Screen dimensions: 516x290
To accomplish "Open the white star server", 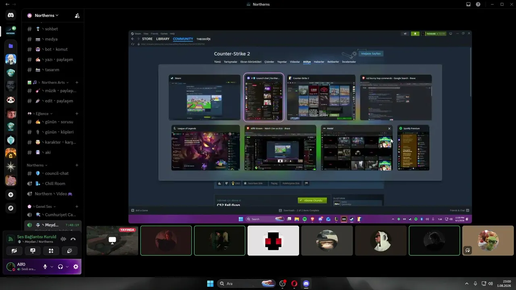I will click(x=11, y=167).
